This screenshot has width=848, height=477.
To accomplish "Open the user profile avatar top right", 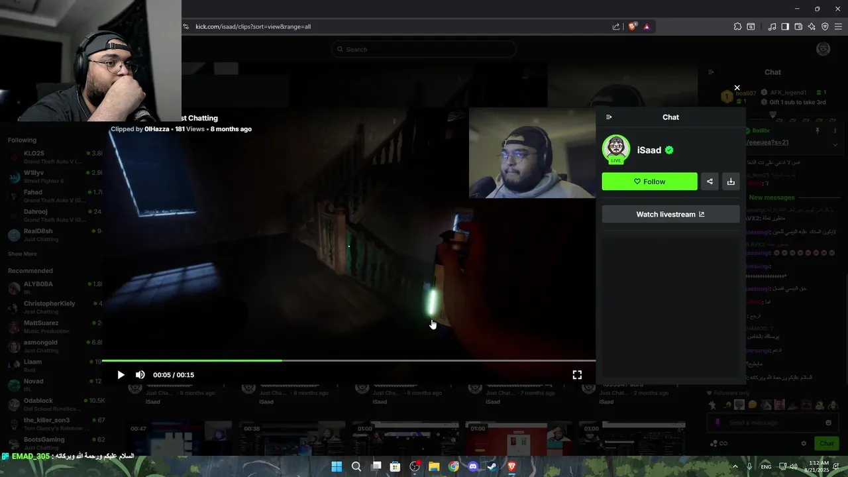I will 823,49.
